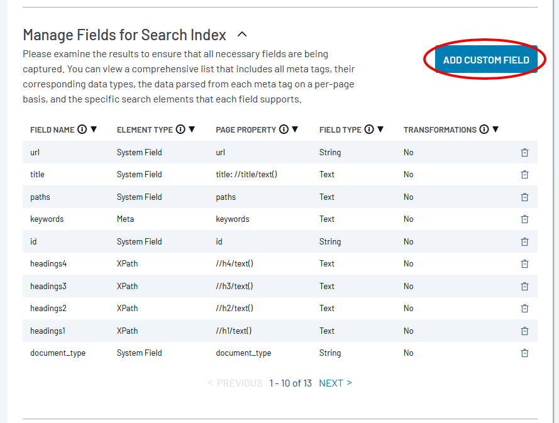Click 'String' field type in id row

330,241
